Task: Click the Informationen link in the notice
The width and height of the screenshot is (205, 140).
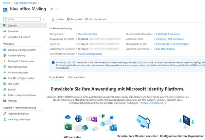Action: (x=63, y=68)
